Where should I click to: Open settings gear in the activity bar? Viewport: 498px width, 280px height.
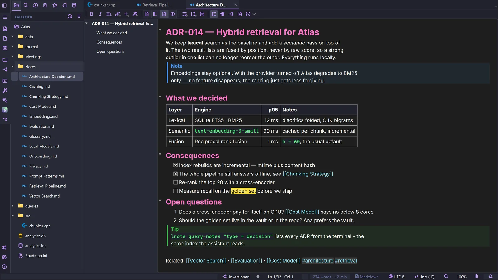[4, 257]
